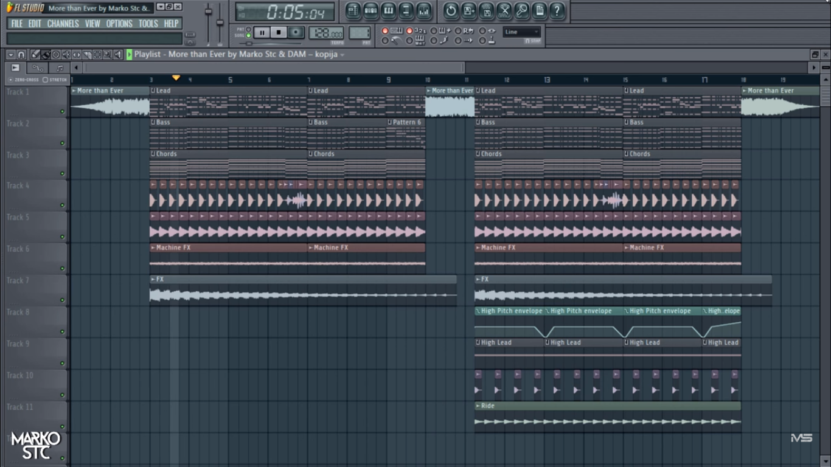
Task: Show the Step sequencer window
Action: [370, 10]
